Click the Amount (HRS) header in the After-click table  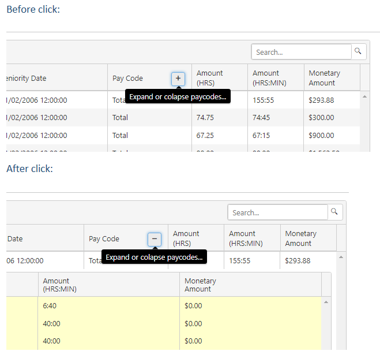coord(186,238)
